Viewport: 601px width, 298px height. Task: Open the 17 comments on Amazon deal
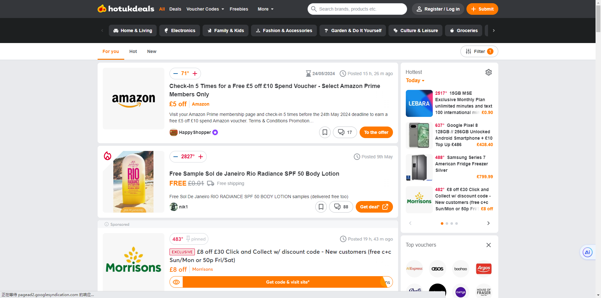pos(345,132)
